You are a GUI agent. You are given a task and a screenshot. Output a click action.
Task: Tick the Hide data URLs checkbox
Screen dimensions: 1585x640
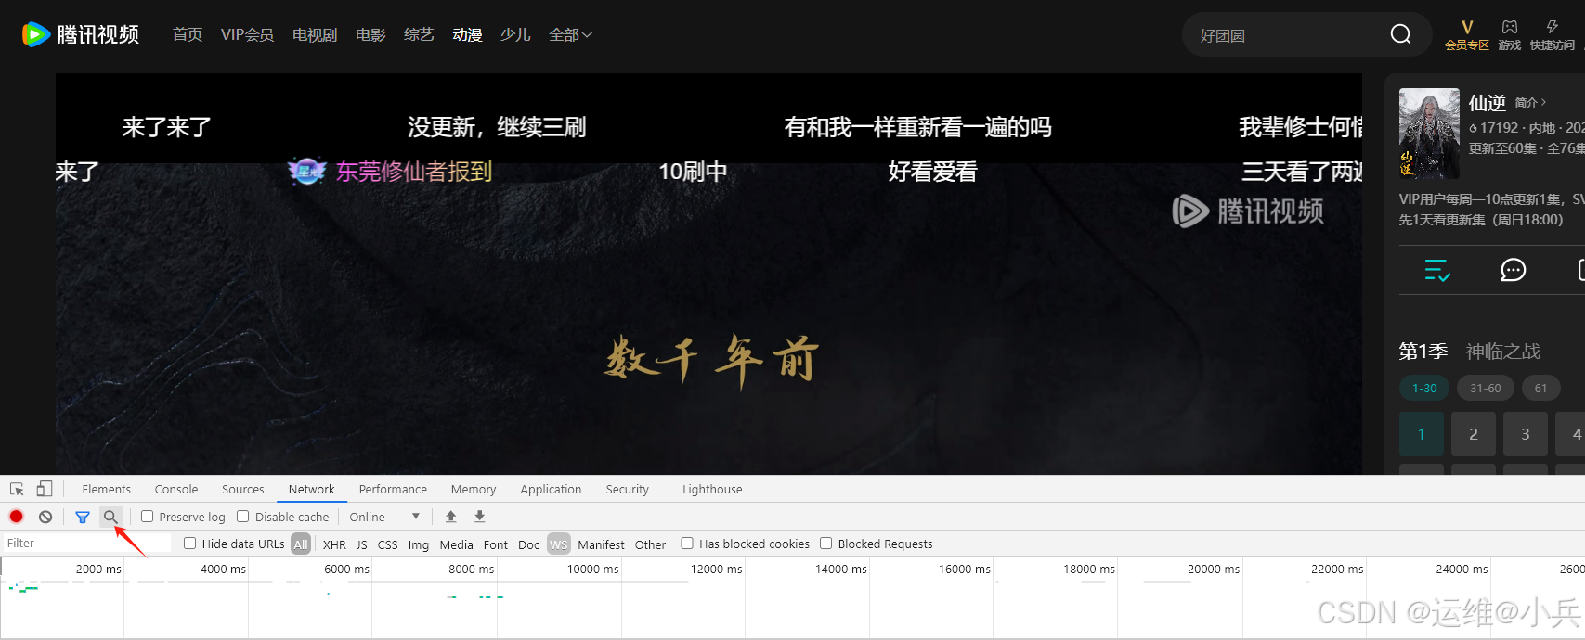coord(190,544)
